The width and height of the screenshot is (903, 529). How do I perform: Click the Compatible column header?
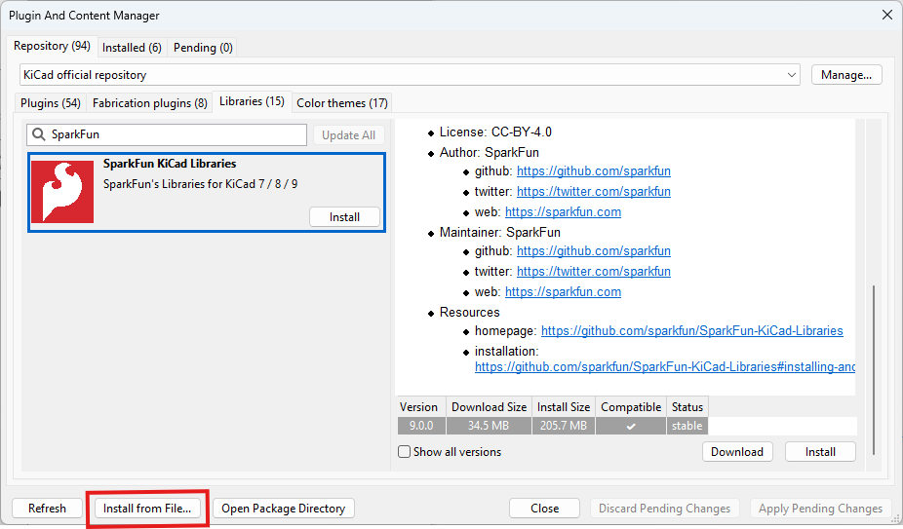631,407
